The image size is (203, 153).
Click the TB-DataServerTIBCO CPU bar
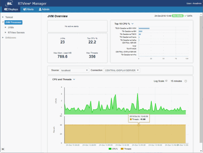click(140, 34)
